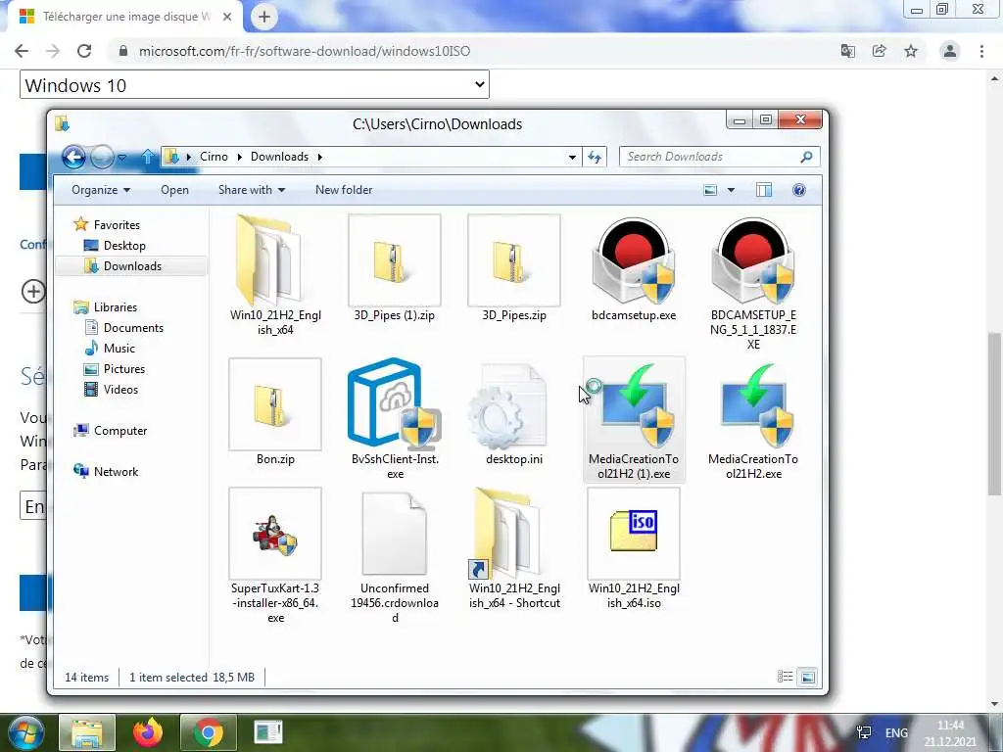Share this page from address bar
1003x752 pixels.
coord(880,51)
